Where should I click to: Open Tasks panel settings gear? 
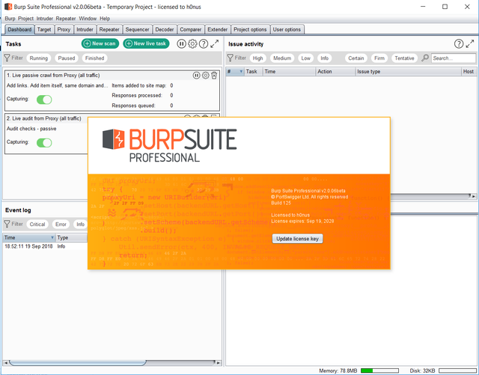[x=192, y=43]
